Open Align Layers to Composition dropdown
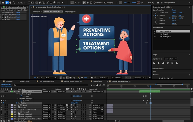This screenshot has width=193, height=122. point(170,59)
